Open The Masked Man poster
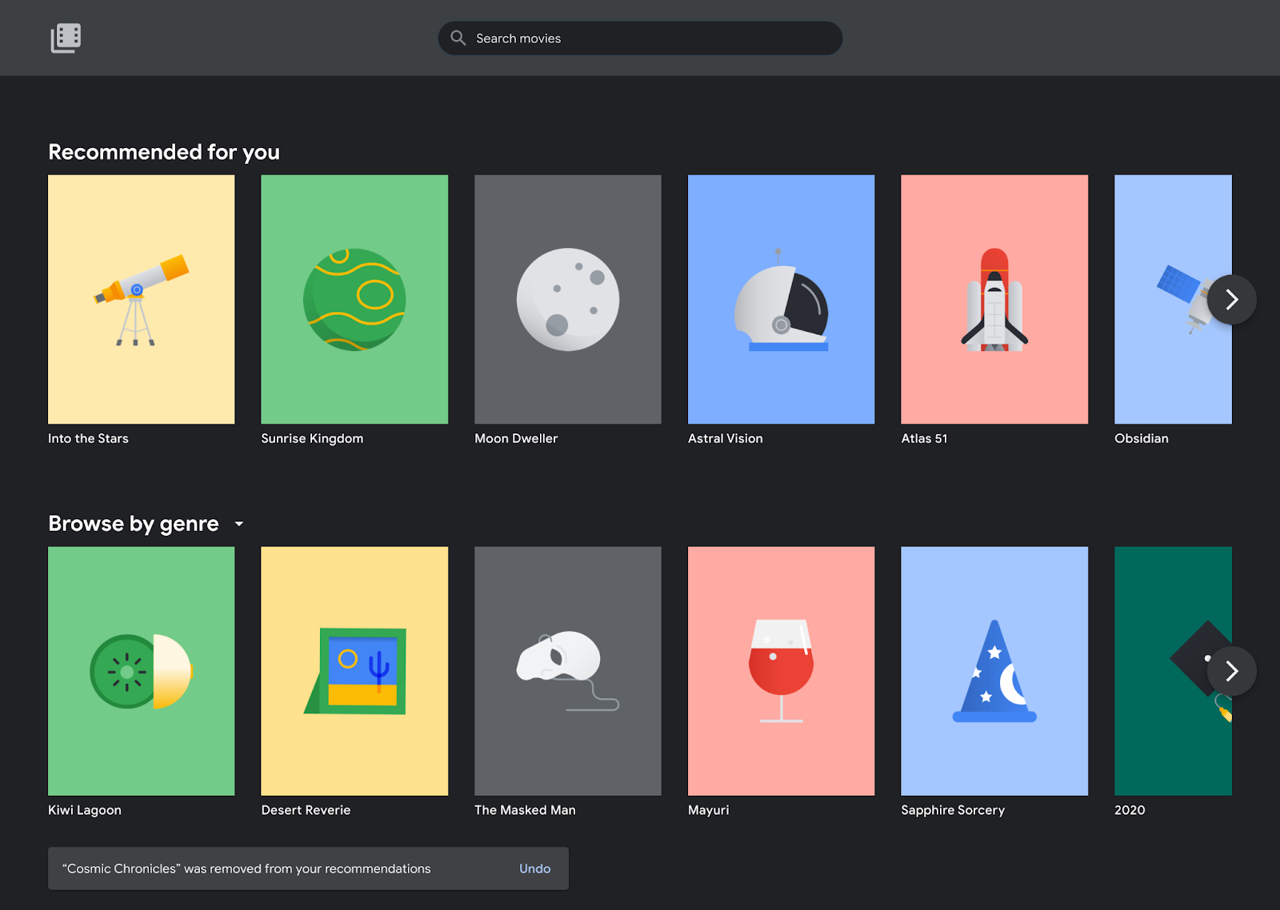The width and height of the screenshot is (1280, 910). [x=568, y=671]
